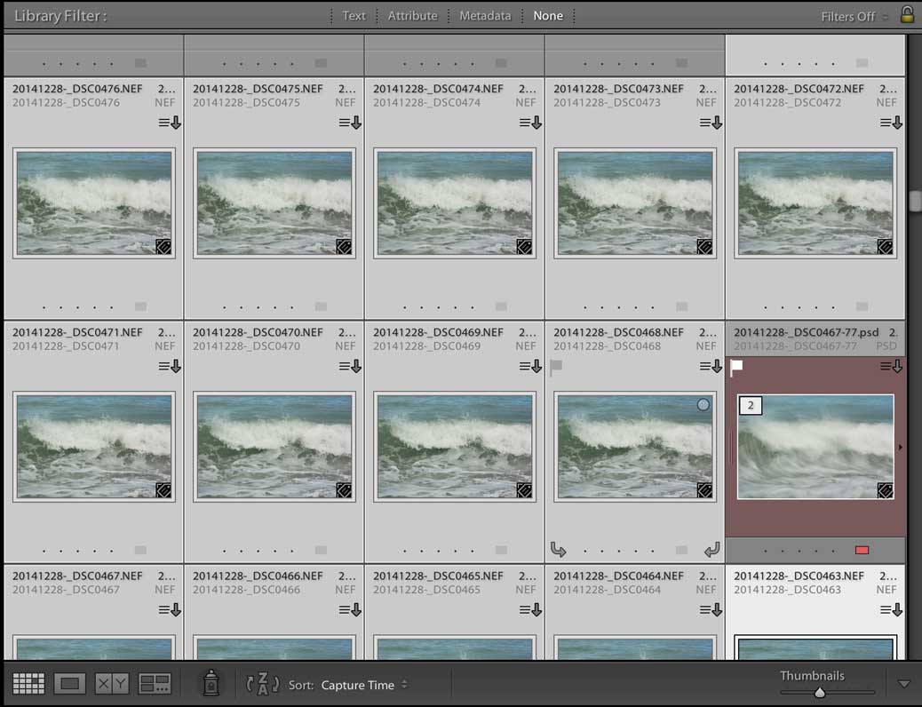
Task: Open Compare view (X|Y) icon
Action: point(112,684)
